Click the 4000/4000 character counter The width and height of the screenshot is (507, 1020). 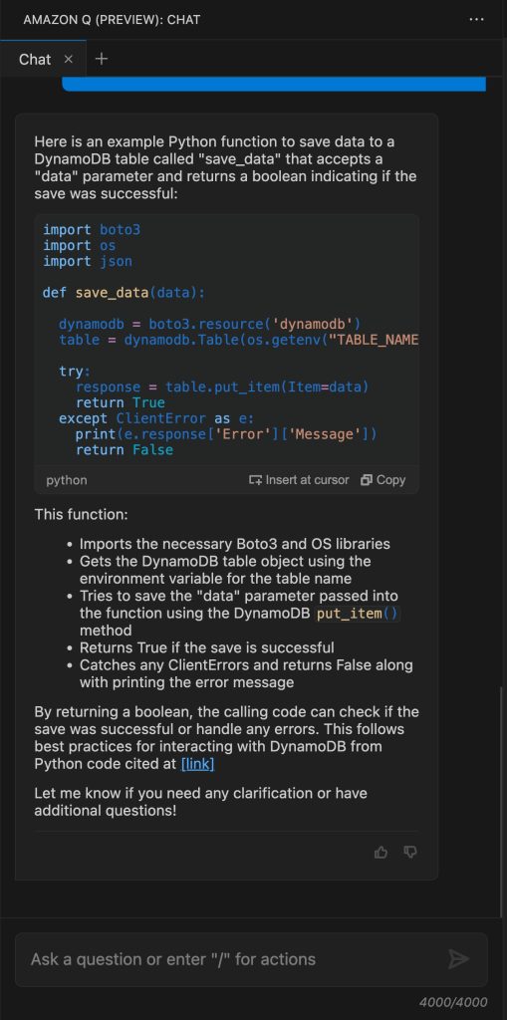coord(452,1002)
